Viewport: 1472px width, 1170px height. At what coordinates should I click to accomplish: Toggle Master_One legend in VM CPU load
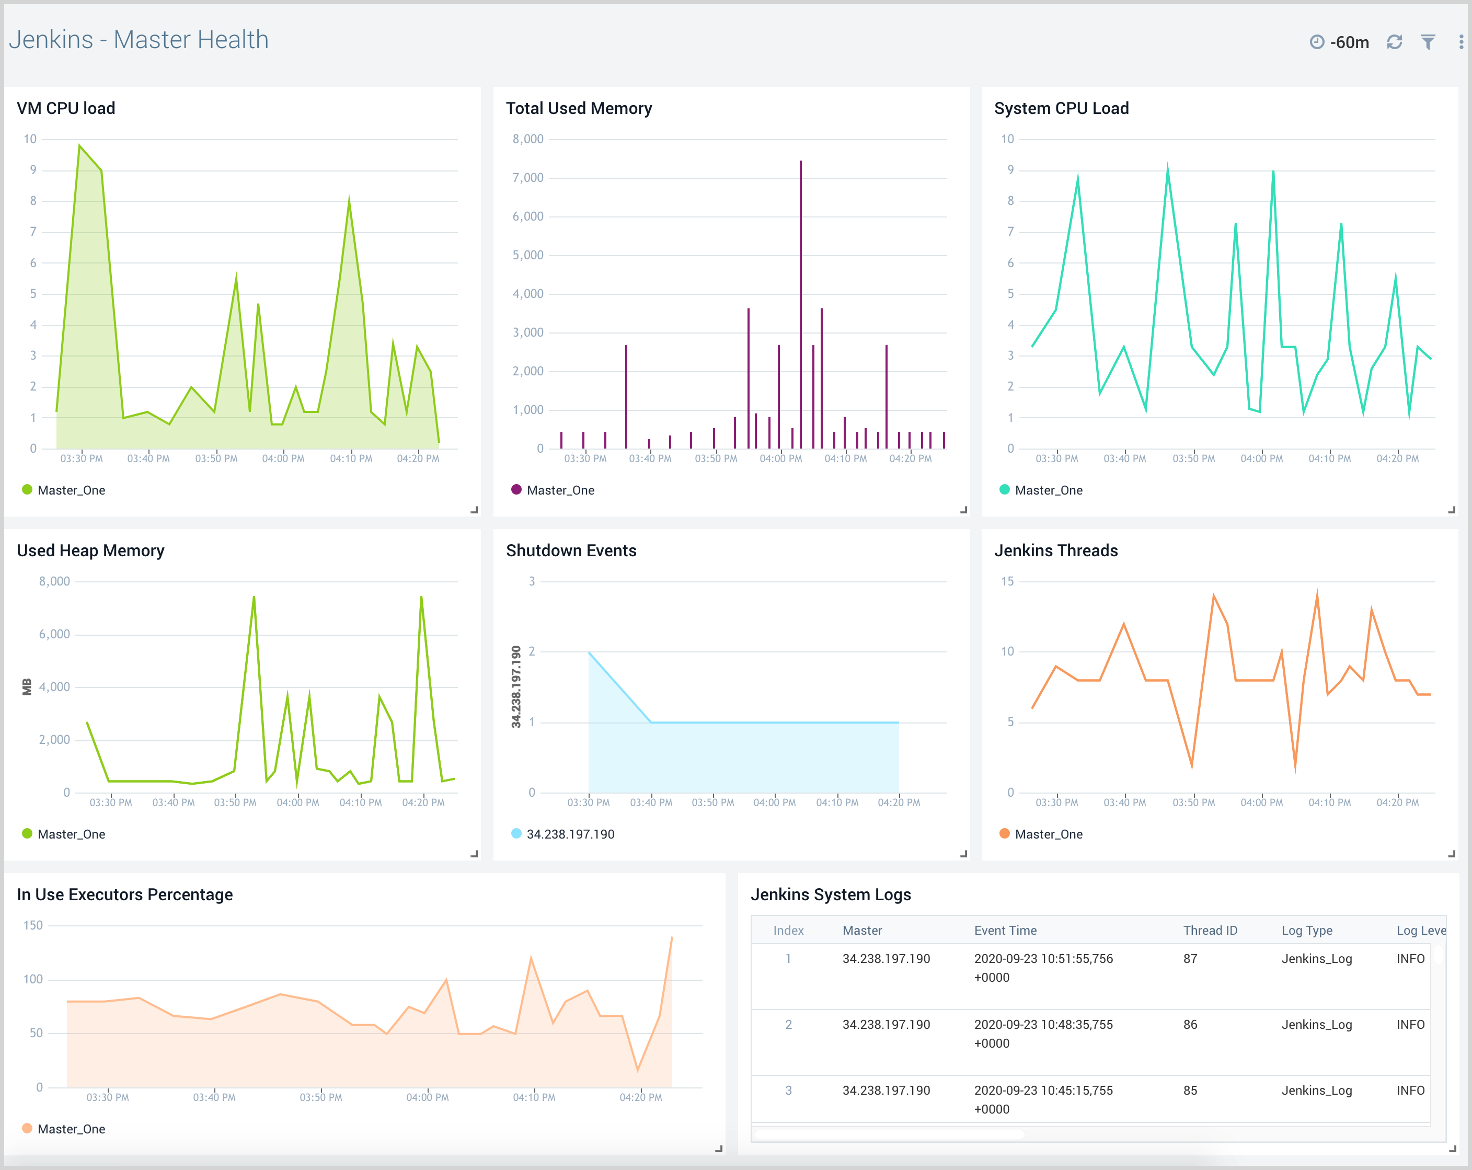pyautogui.click(x=71, y=490)
